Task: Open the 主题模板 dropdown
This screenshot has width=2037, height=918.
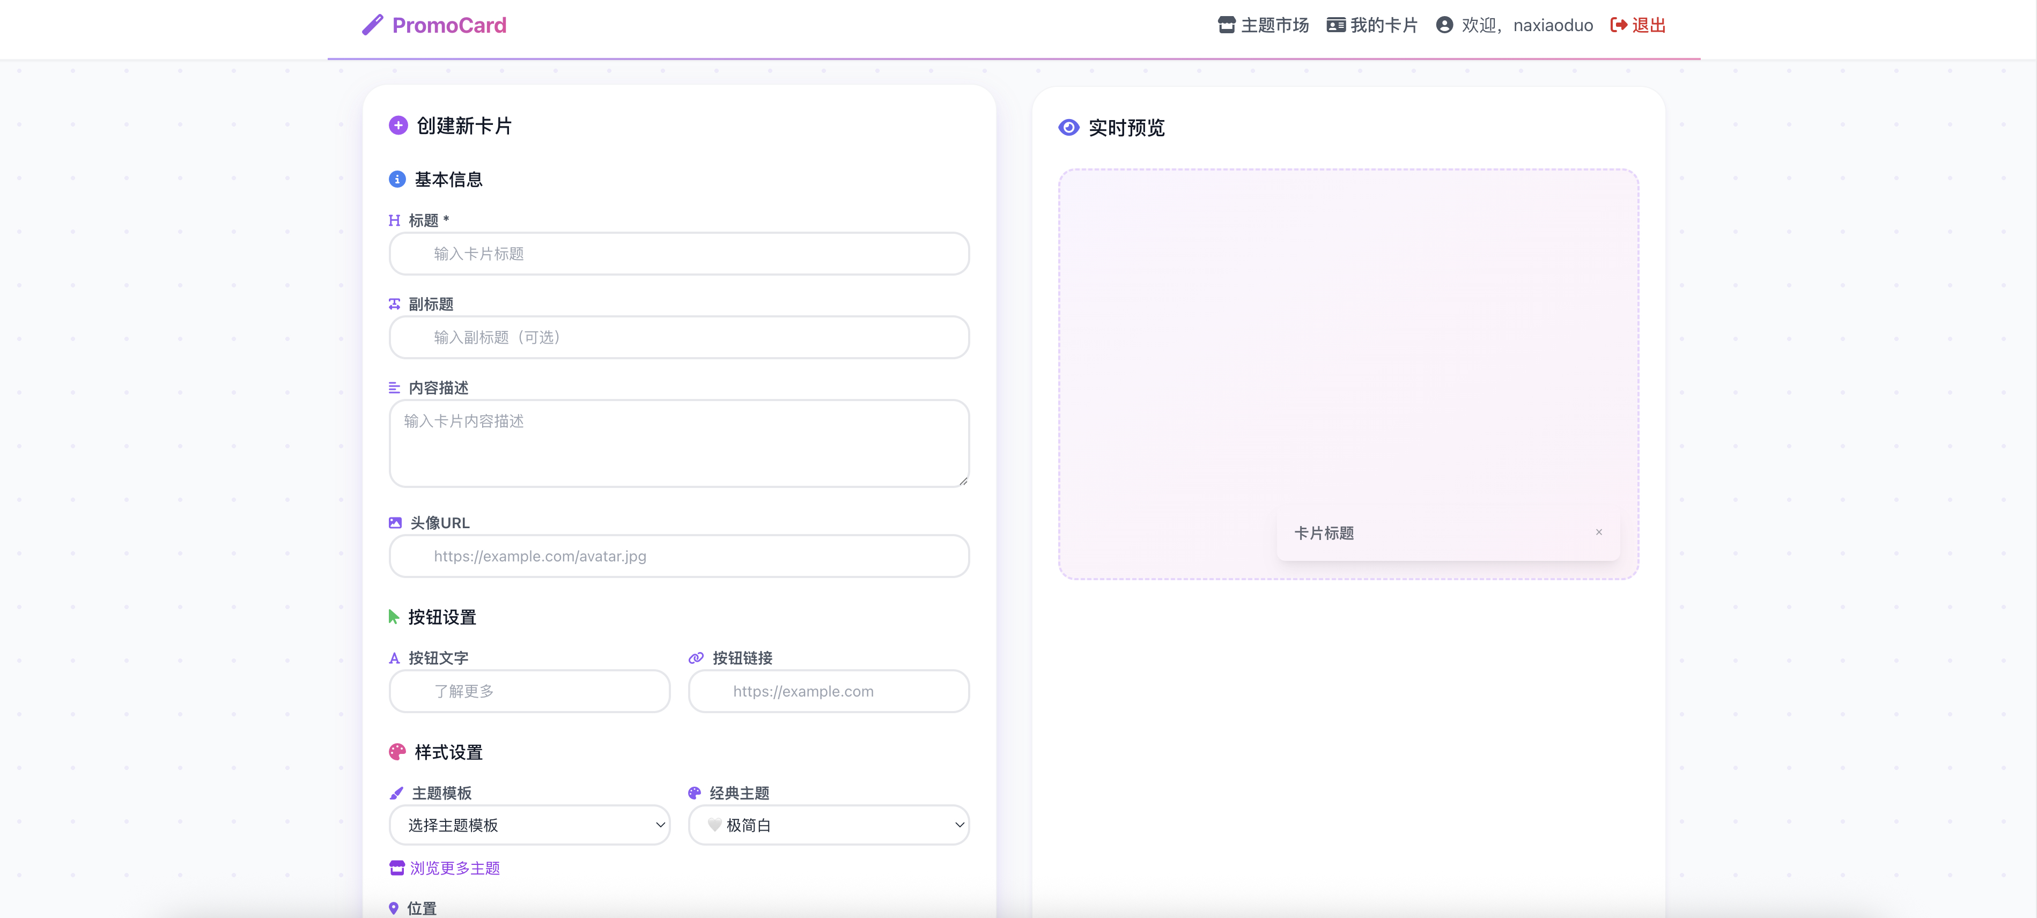Action: [x=529, y=825]
